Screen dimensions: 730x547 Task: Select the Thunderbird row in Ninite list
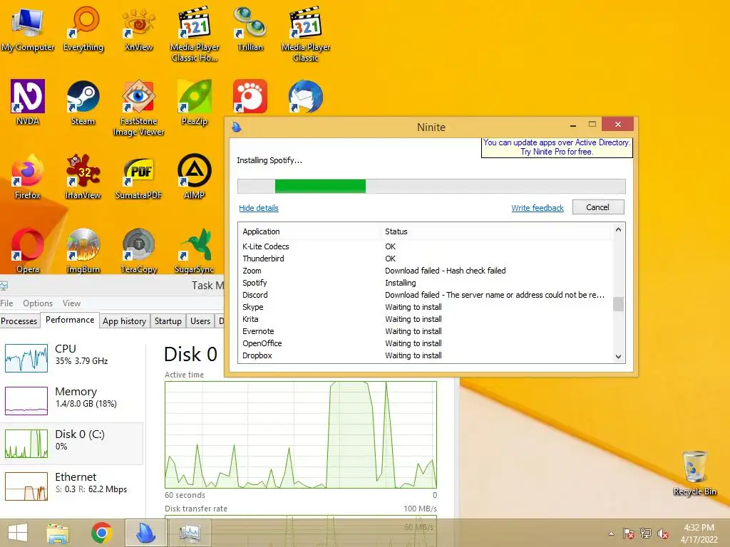[x=426, y=259]
